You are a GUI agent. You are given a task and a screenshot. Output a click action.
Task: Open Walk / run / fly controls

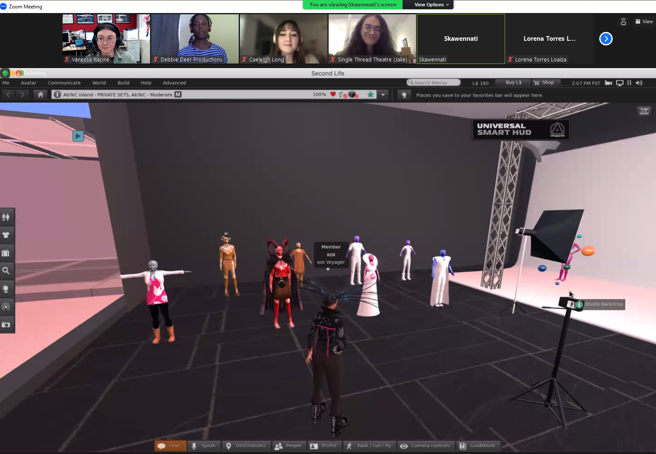[369, 446]
